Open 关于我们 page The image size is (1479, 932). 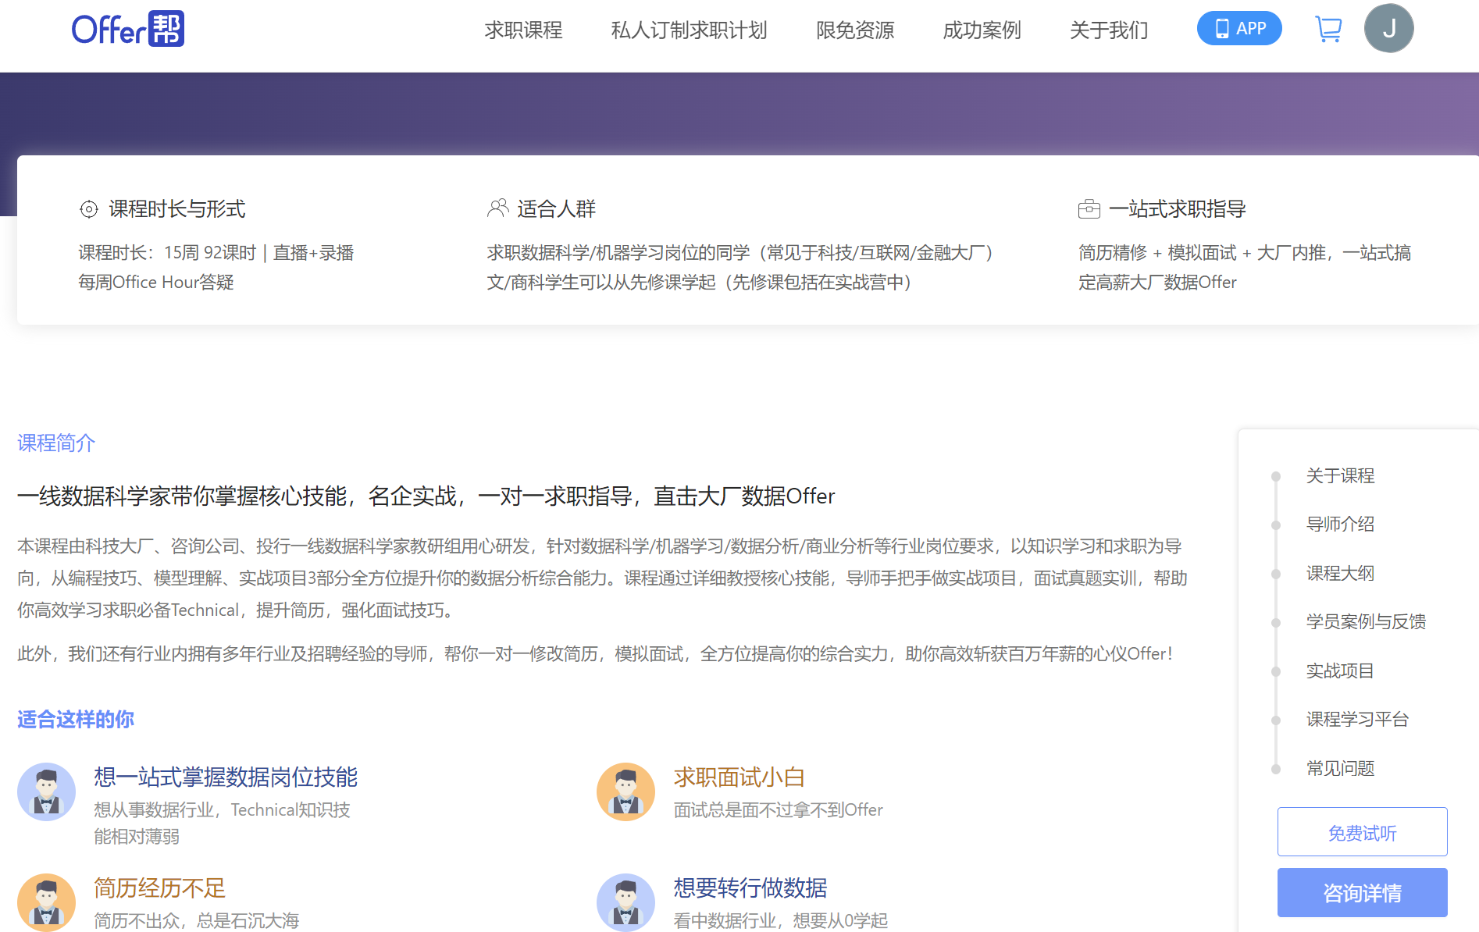(x=1109, y=30)
